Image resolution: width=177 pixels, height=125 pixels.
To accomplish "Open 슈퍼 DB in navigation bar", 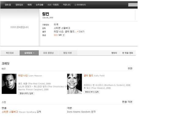I will click(x=39, y=5).
